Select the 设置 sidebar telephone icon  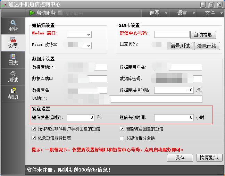13,39
